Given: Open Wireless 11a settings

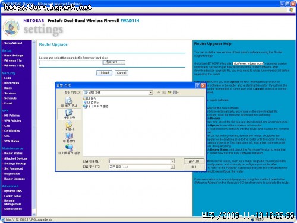Looking at the screenshot, I should pos(13,60).
